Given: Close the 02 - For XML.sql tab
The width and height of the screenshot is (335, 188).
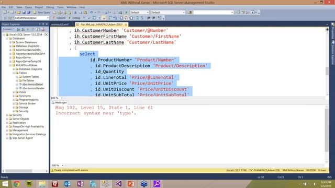Looking at the screenshot, I should click(x=126, y=25).
